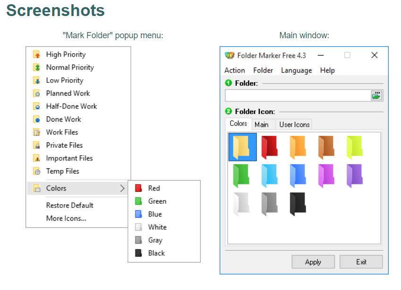401x290 pixels.
Task: Click the browse folder button icon
Action: 376,96
